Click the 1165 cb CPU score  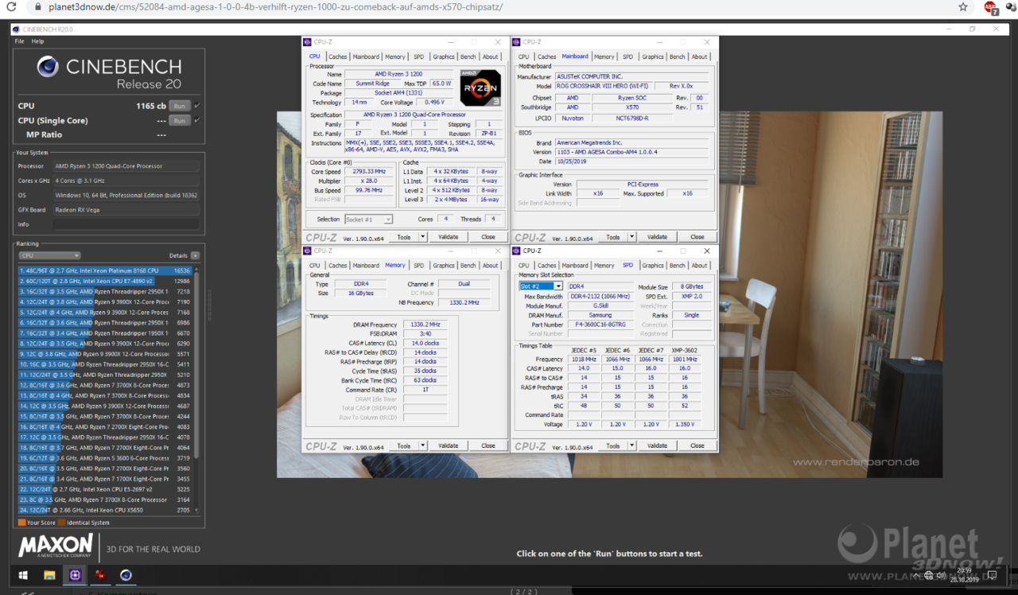(150, 106)
